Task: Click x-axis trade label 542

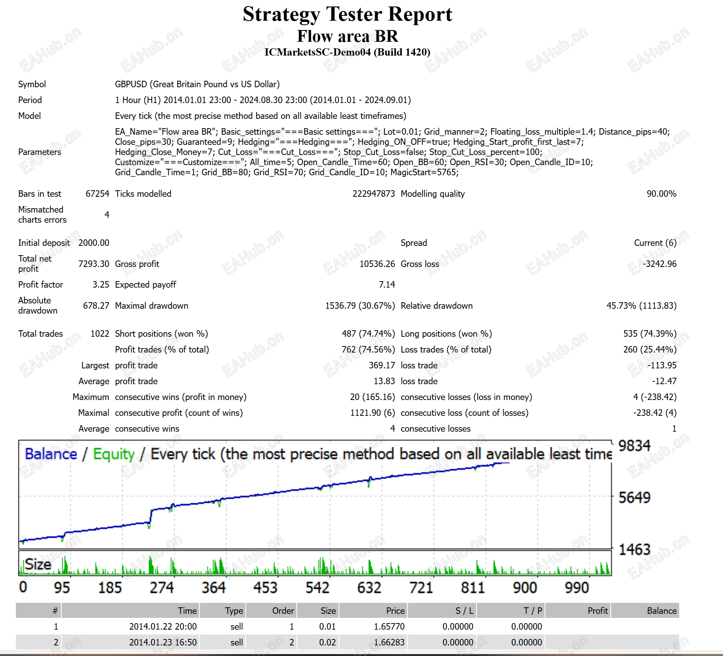Action: [317, 587]
